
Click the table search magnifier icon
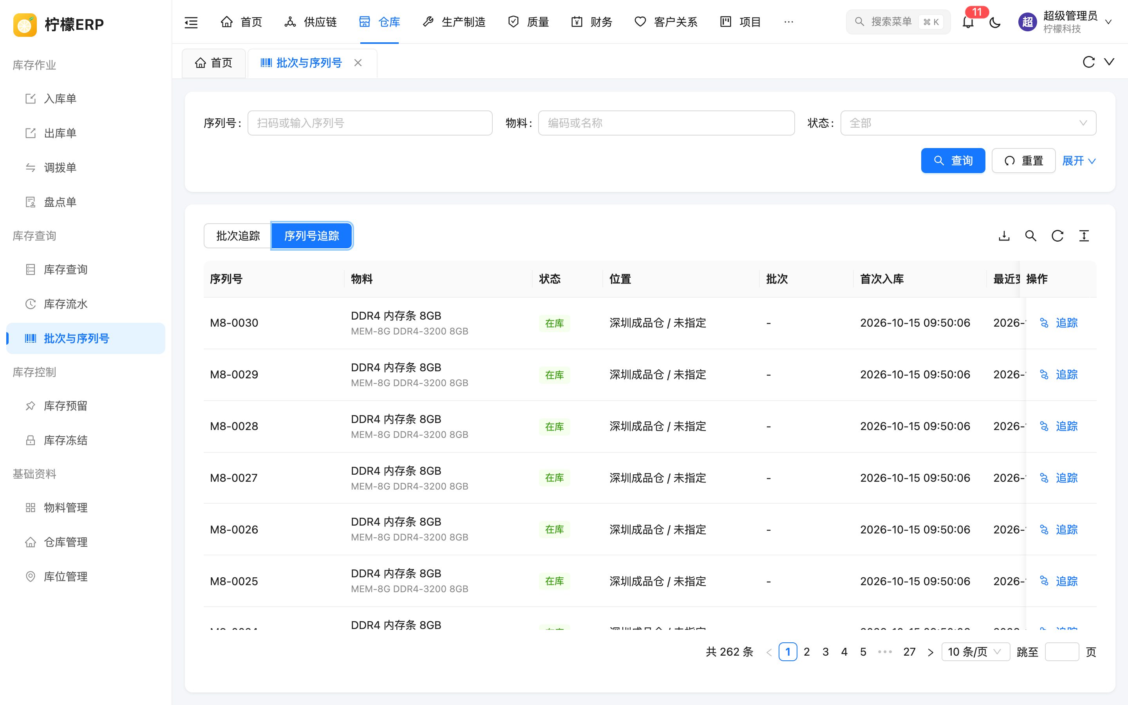1030,236
